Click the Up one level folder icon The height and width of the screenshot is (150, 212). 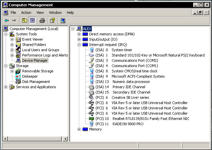[x=24, y=20]
